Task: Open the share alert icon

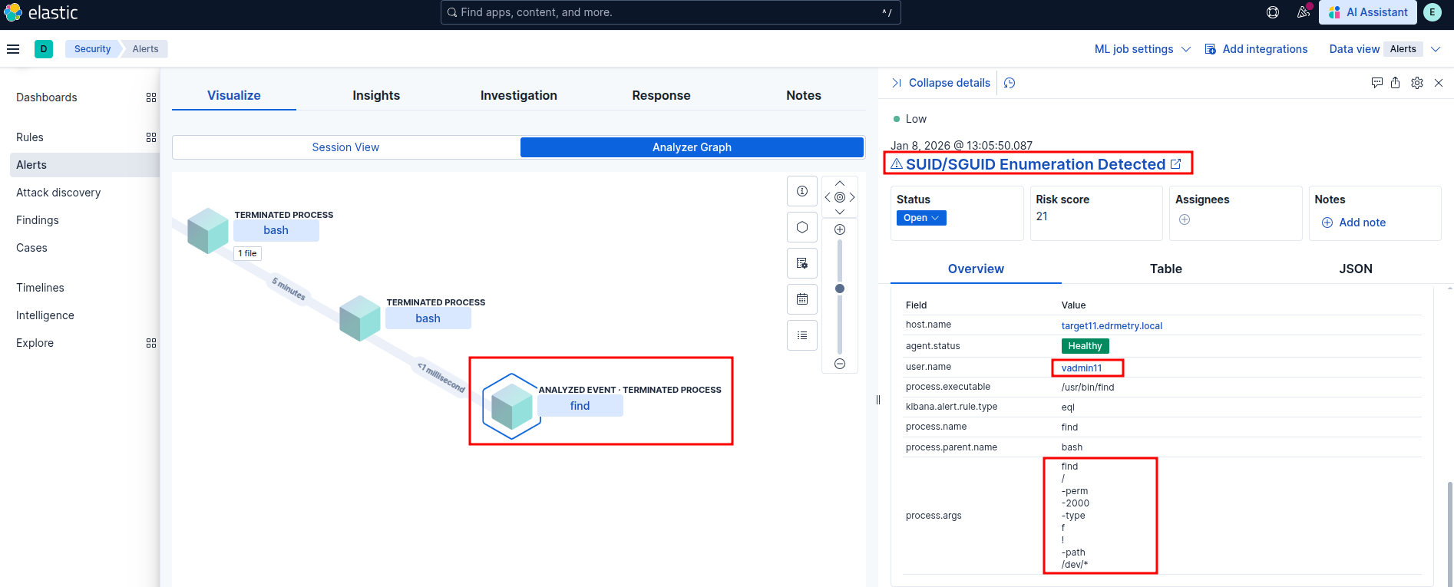Action: click(1395, 83)
